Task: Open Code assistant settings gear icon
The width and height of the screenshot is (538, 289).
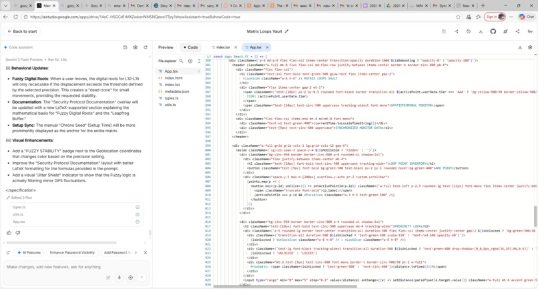Action: (136, 47)
